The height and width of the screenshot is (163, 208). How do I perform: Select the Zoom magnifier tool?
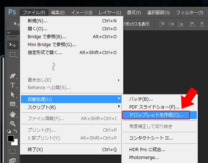[13, 123]
